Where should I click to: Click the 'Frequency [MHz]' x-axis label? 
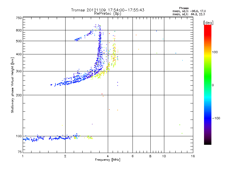coord(108,160)
